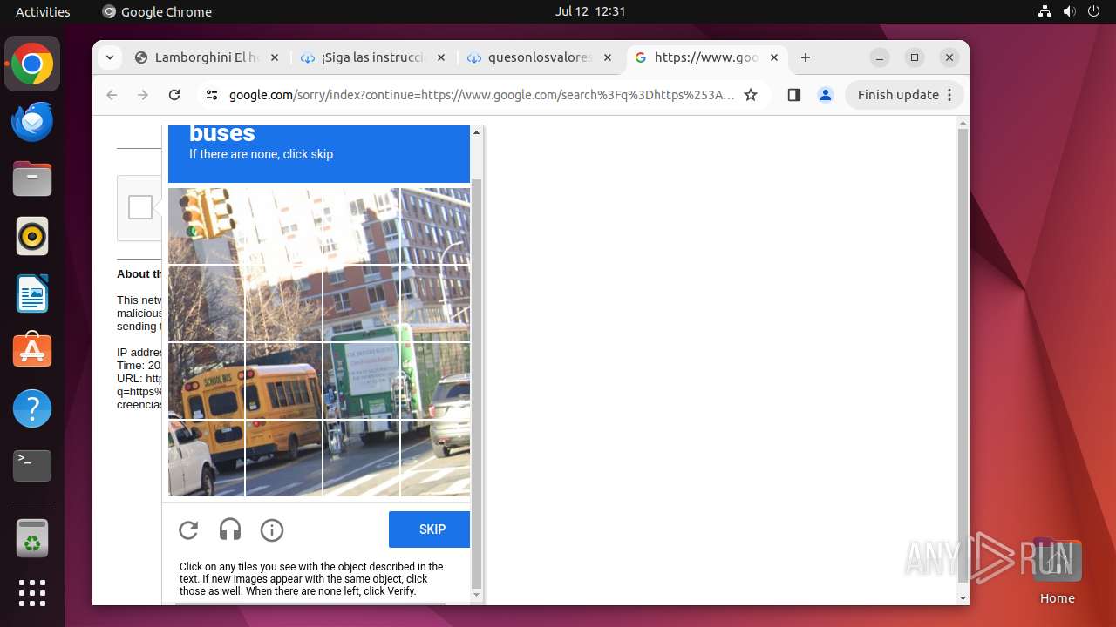Open the Google Chrome app menu
Screen dimensions: 1116x627
click(157, 11)
